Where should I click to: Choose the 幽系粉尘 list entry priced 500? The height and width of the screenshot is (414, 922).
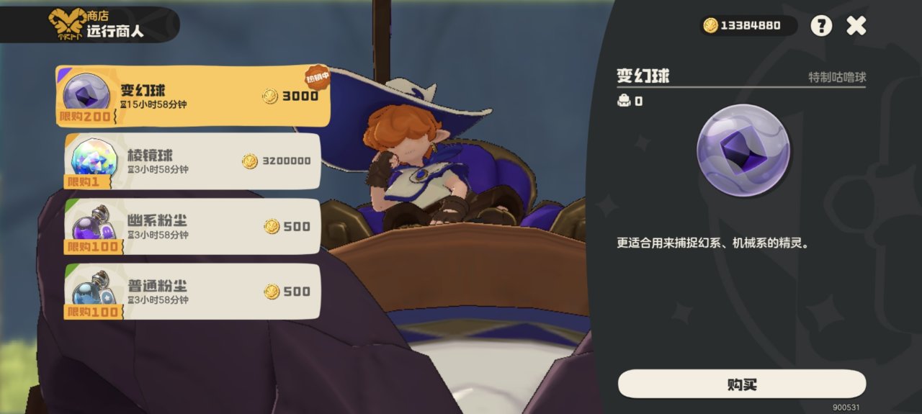click(x=192, y=226)
